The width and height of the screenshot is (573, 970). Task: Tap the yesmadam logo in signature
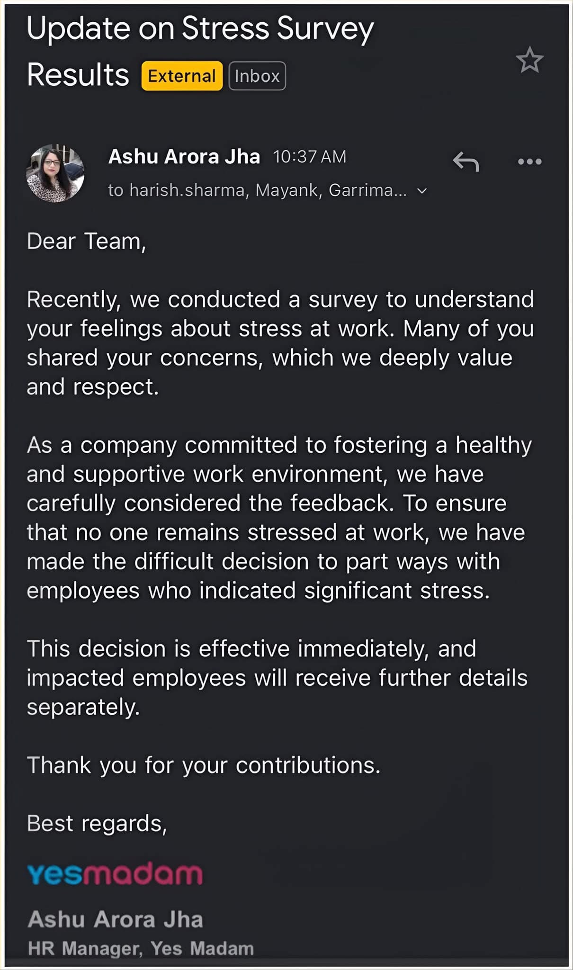pyautogui.click(x=115, y=874)
